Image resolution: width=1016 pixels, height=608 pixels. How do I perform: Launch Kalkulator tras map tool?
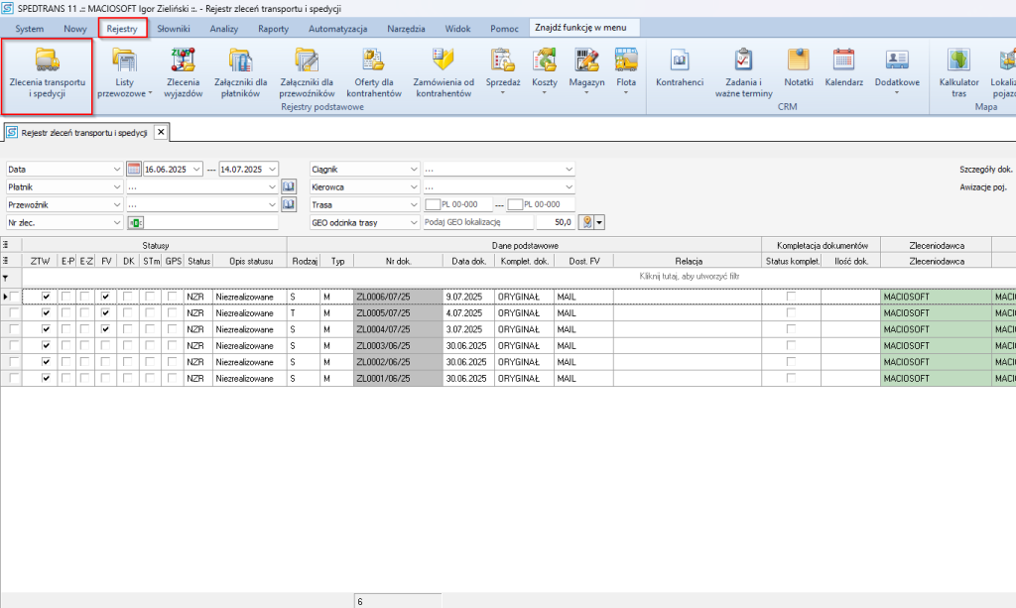pyautogui.click(x=957, y=71)
